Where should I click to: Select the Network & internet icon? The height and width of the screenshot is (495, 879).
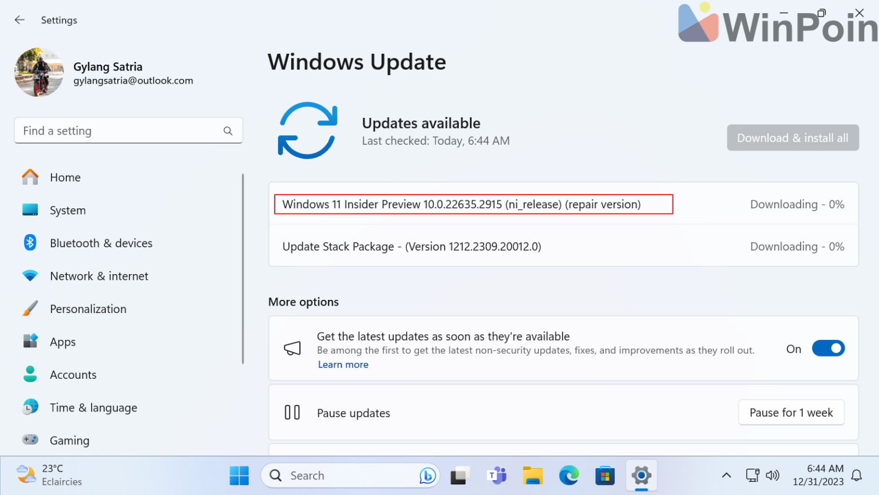(x=29, y=275)
